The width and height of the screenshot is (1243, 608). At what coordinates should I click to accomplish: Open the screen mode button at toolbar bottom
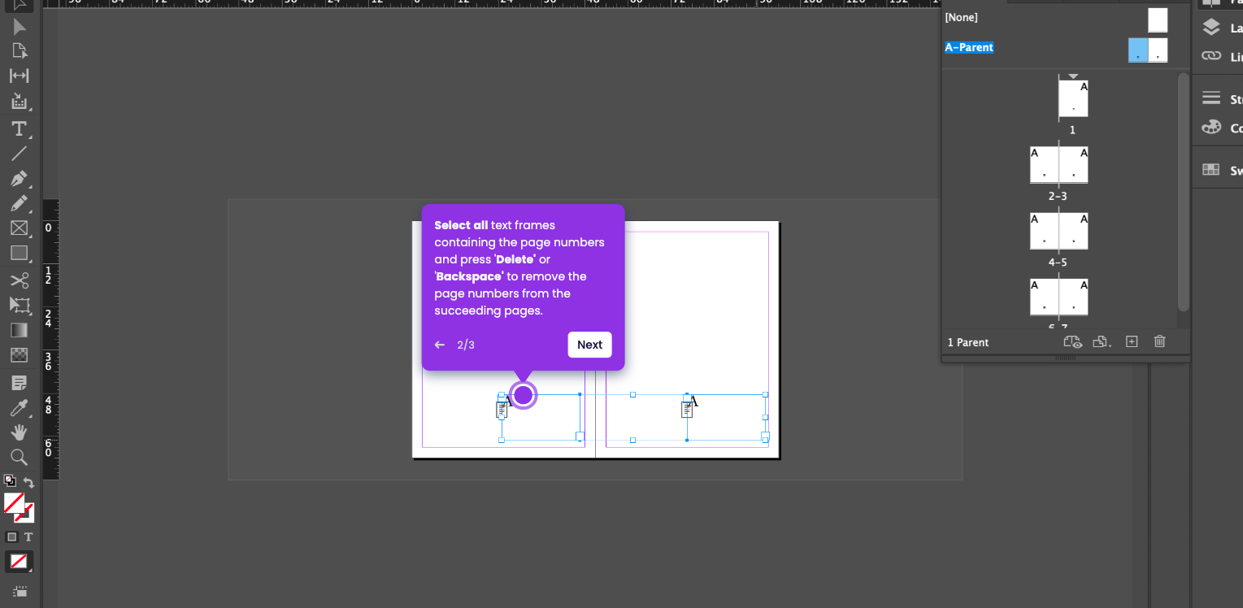coord(20,591)
